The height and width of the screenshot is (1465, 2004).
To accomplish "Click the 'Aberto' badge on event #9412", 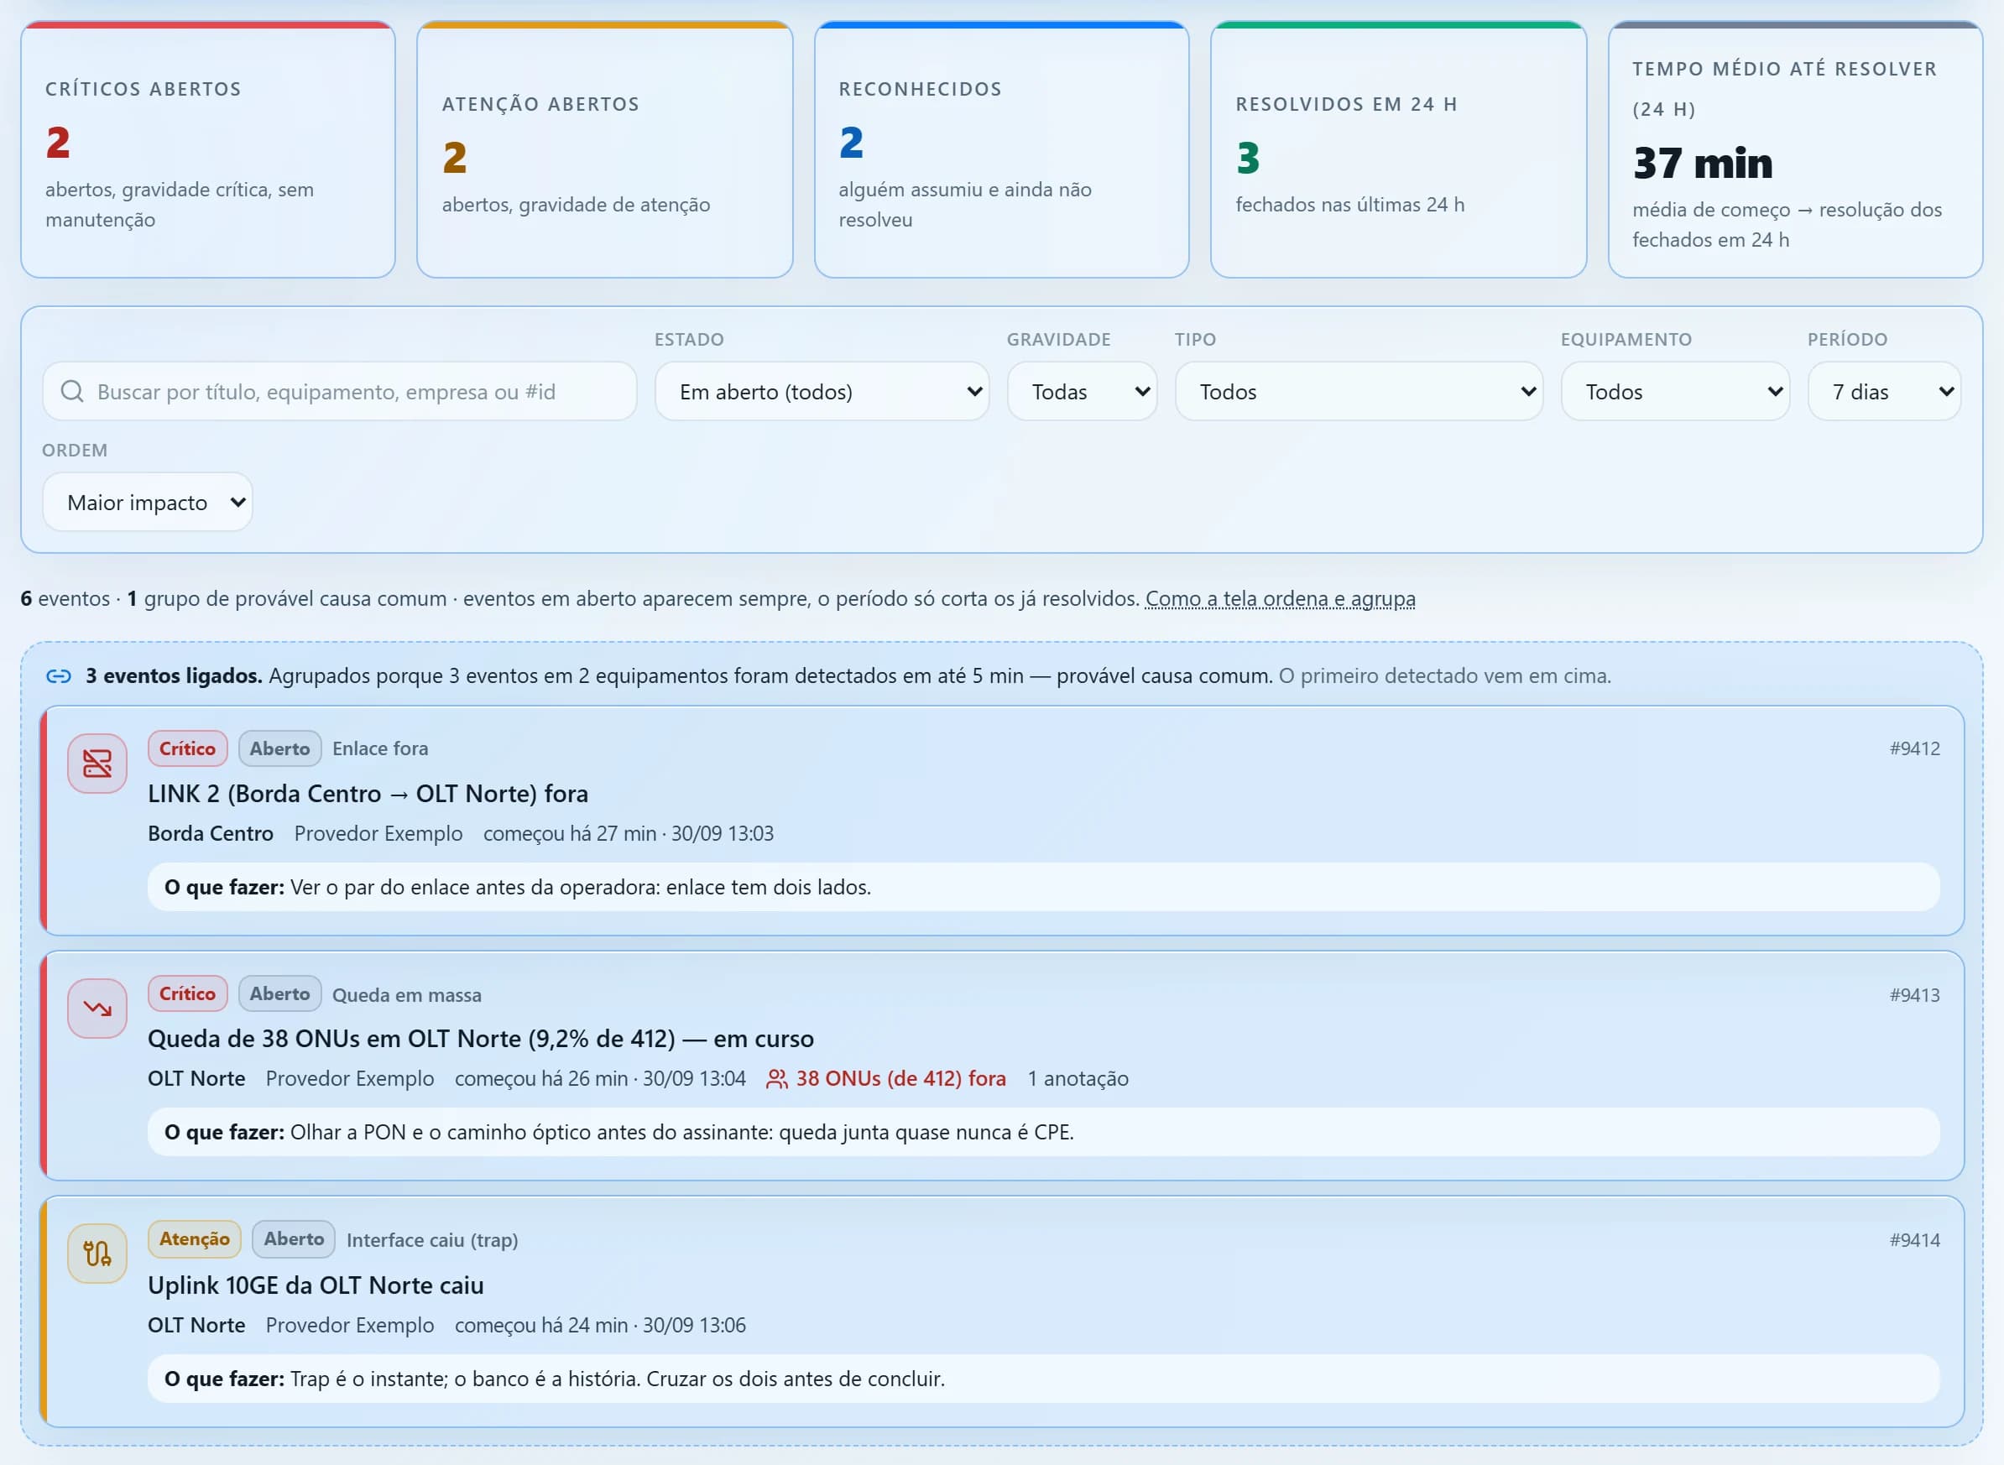I will pyautogui.click(x=280, y=748).
